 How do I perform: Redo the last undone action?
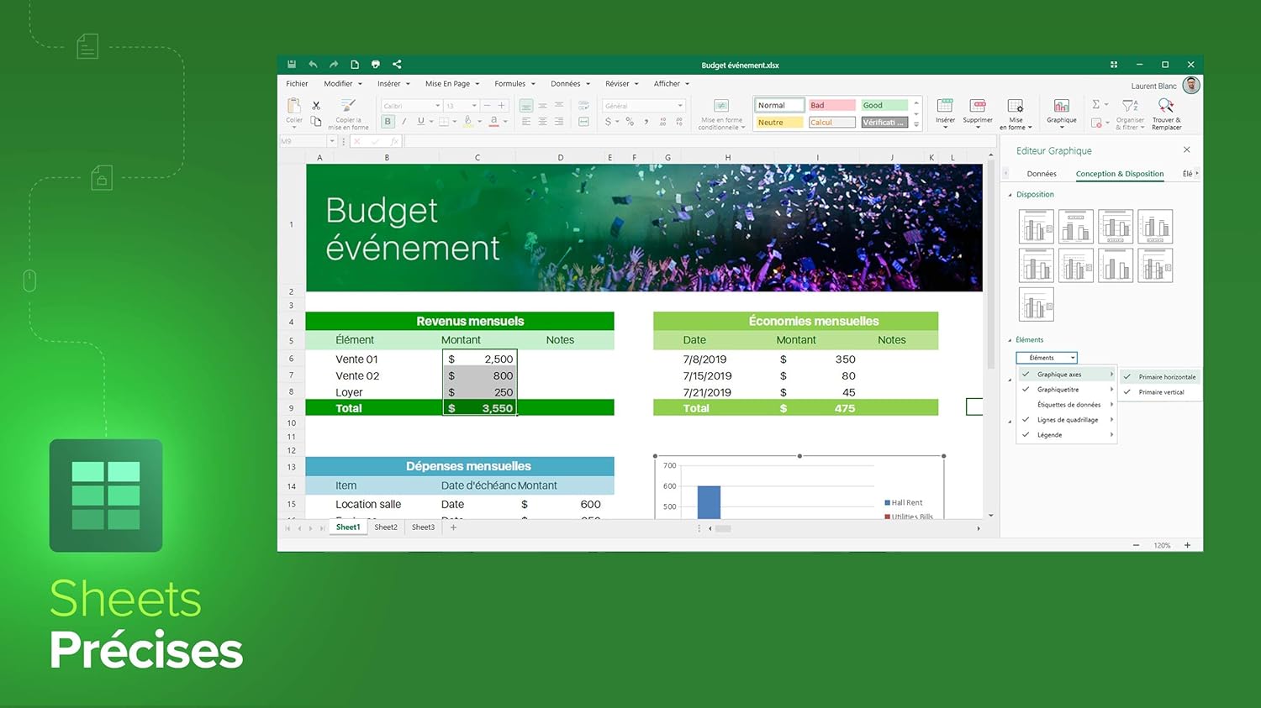(x=334, y=64)
